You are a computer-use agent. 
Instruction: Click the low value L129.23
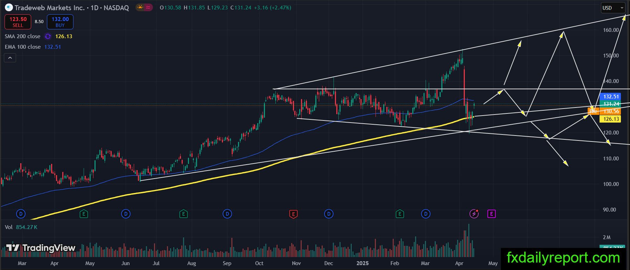pos(218,8)
